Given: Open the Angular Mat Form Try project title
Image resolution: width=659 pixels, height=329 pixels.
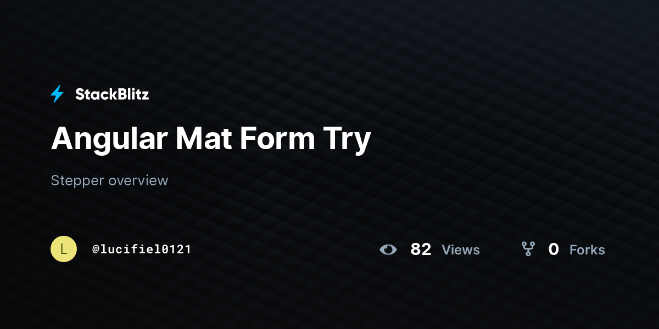Looking at the screenshot, I should 211,139.
